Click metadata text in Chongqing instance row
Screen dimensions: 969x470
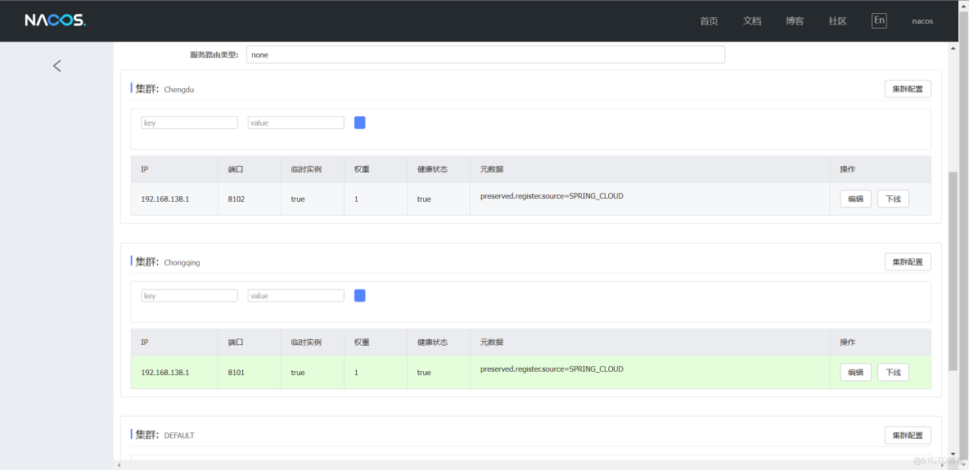[552, 369]
